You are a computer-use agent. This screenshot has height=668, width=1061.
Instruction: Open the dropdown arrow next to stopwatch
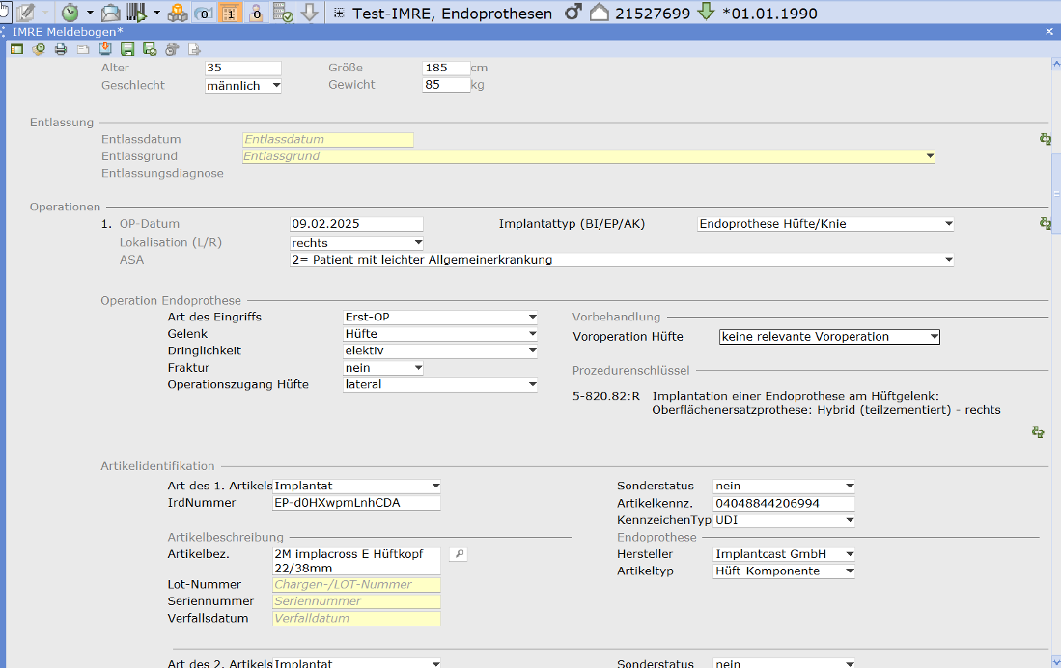click(90, 13)
